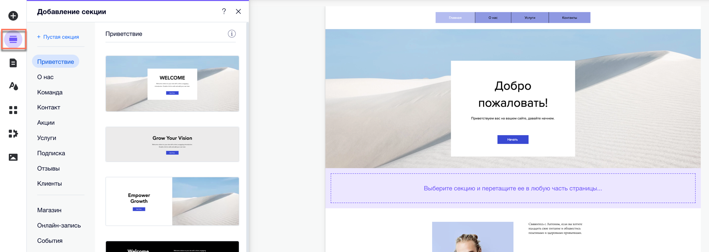Click the dashed section drop zone
This screenshot has height=252, width=709.
pos(513,188)
